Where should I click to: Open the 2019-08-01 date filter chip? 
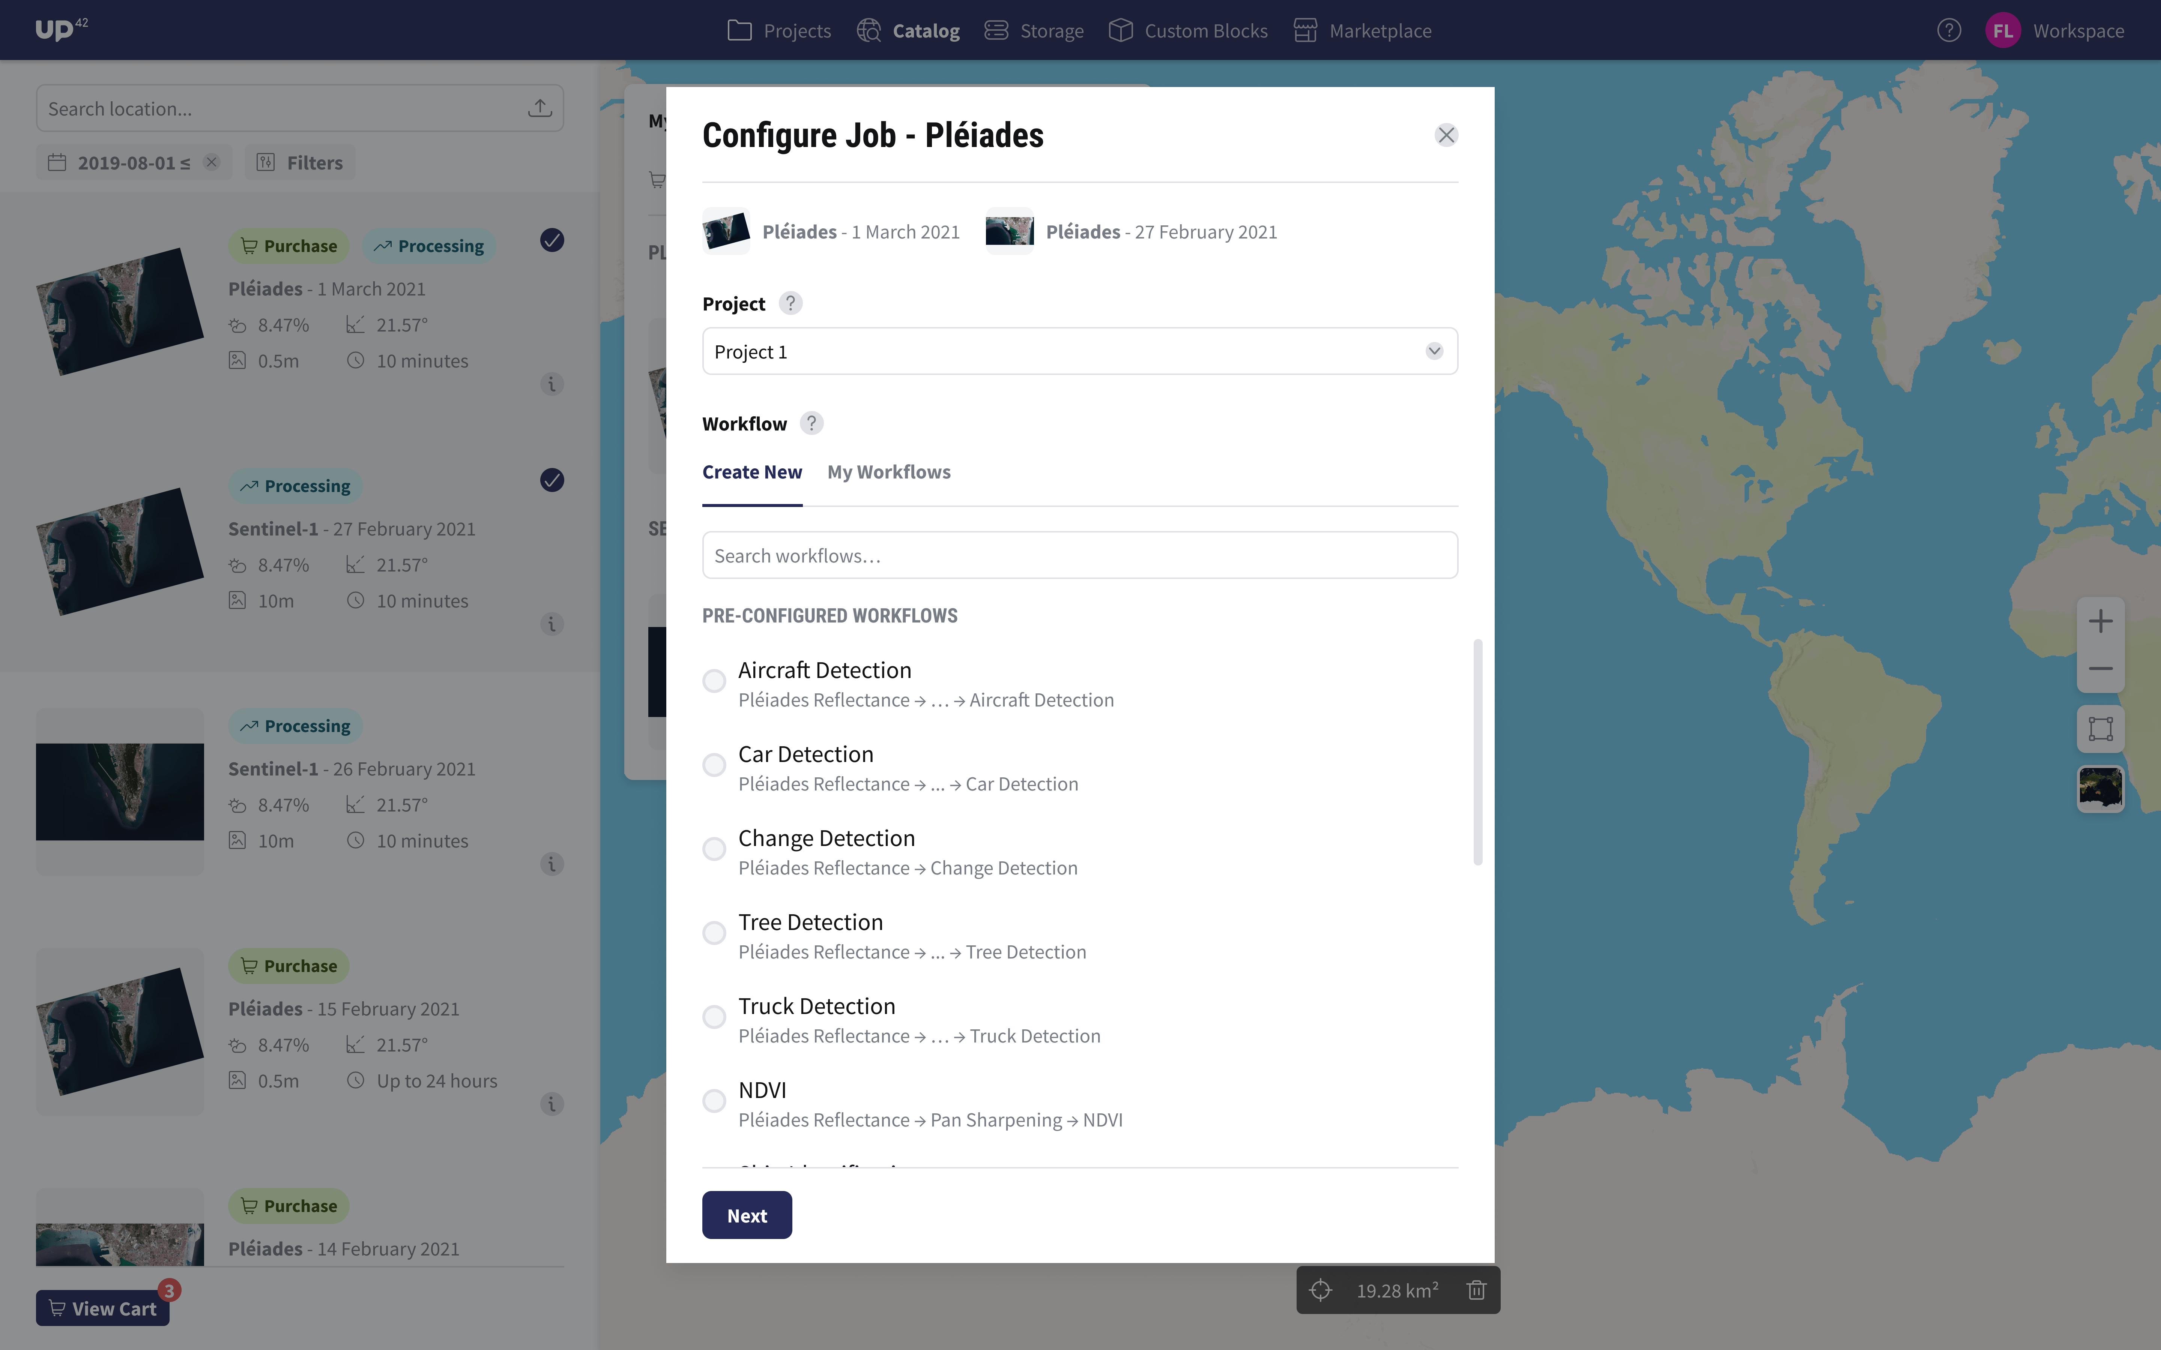pyautogui.click(x=128, y=162)
